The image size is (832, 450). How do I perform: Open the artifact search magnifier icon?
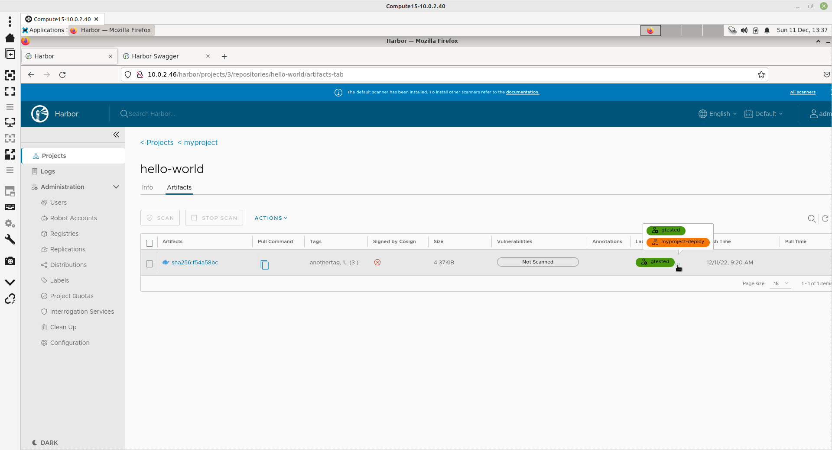pyautogui.click(x=812, y=219)
